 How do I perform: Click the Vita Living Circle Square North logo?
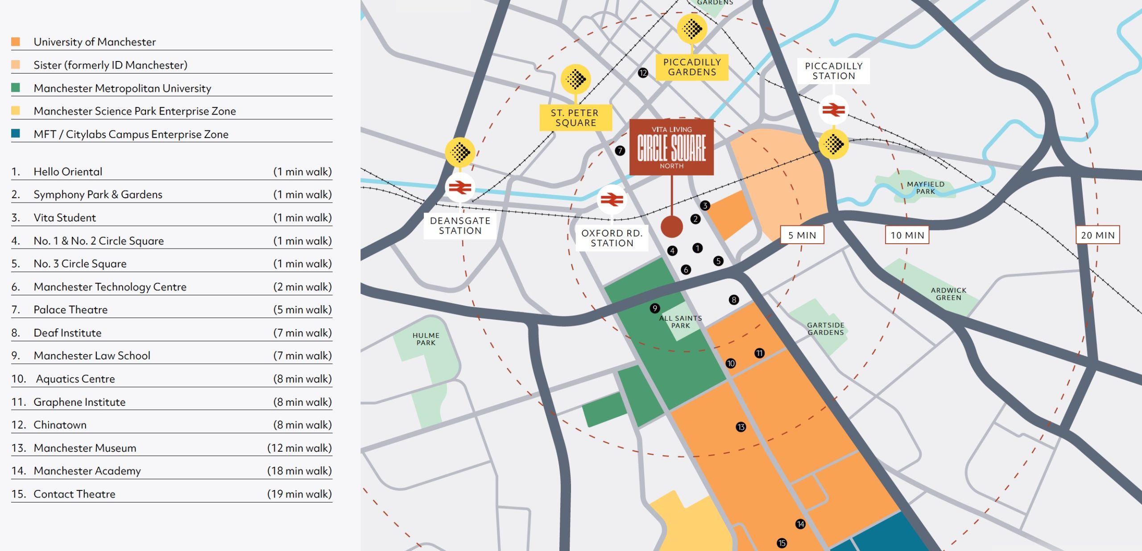click(671, 147)
